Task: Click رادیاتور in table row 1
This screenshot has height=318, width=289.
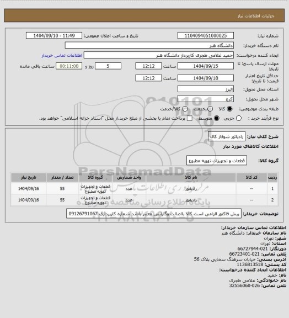Action: (191, 189)
